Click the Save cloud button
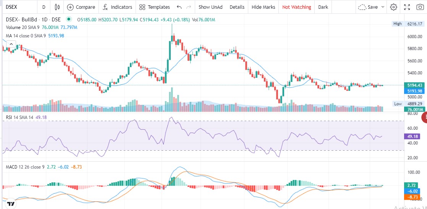The image size is (427, 209). coord(368,7)
